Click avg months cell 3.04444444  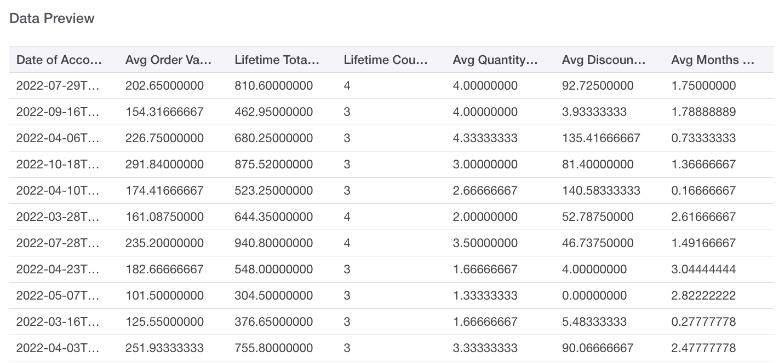pyautogui.click(x=703, y=270)
